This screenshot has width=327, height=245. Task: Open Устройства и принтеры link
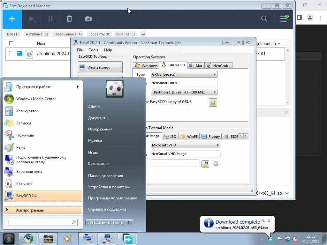coord(109,187)
